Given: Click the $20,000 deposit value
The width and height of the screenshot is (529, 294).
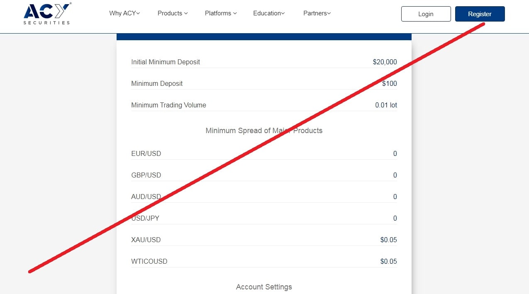Looking at the screenshot, I should point(385,62).
